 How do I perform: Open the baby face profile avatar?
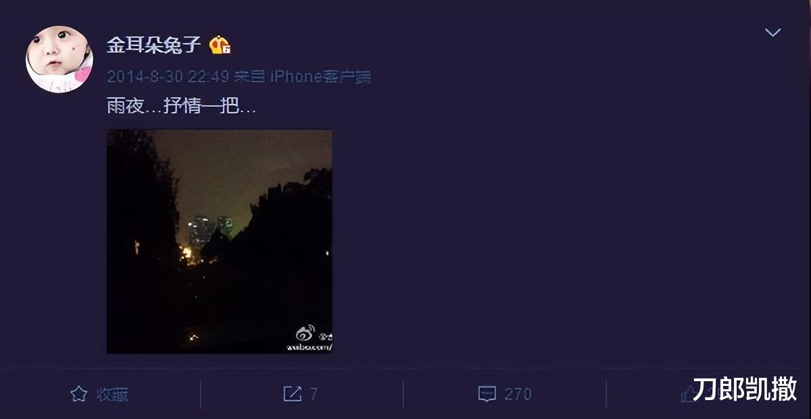click(x=59, y=59)
